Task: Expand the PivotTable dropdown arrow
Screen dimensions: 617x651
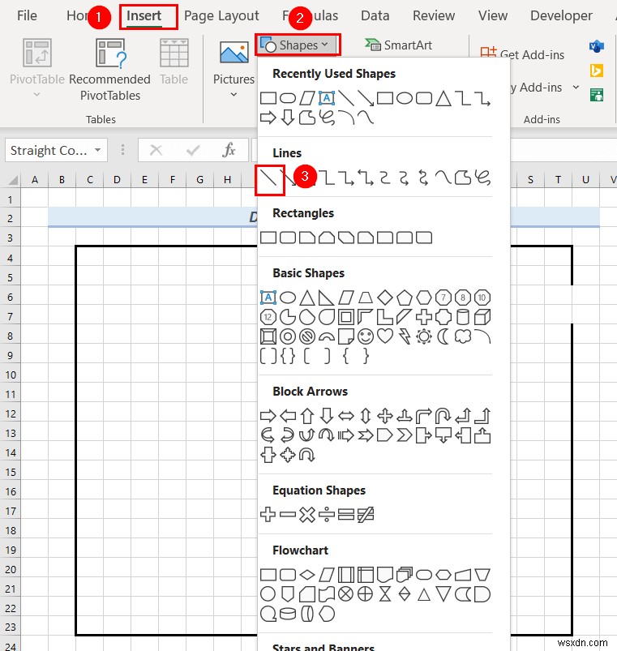Action: click(x=37, y=95)
